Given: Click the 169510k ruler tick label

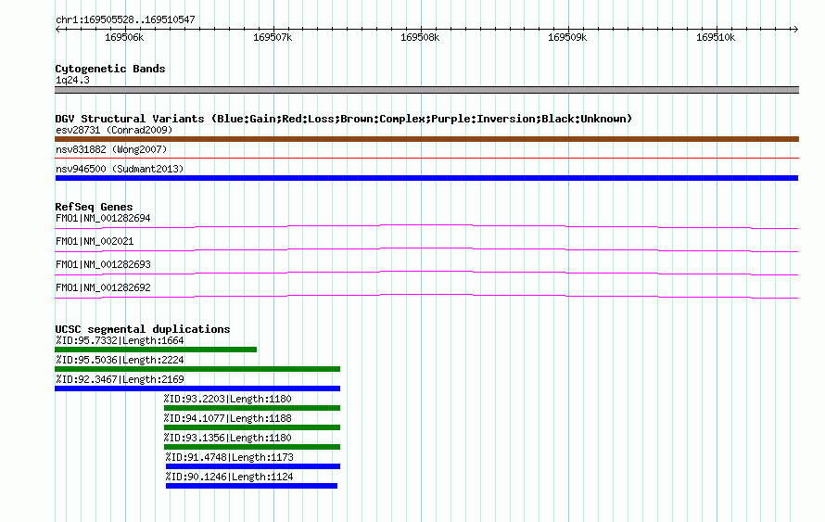Looking at the screenshot, I should tap(716, 37).
